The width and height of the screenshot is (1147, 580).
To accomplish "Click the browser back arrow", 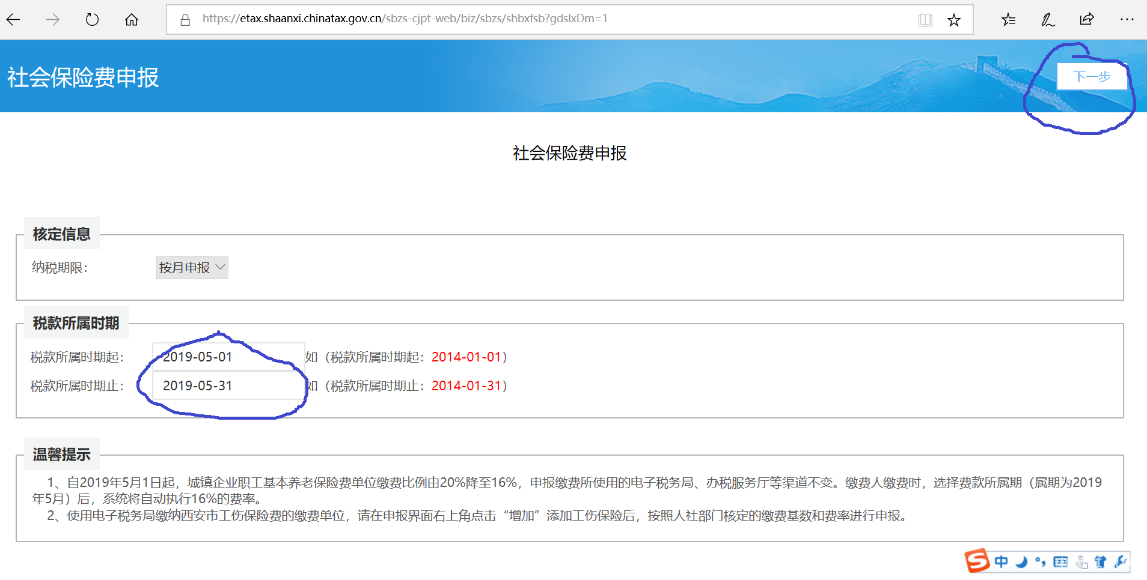I will click(14, 20).
